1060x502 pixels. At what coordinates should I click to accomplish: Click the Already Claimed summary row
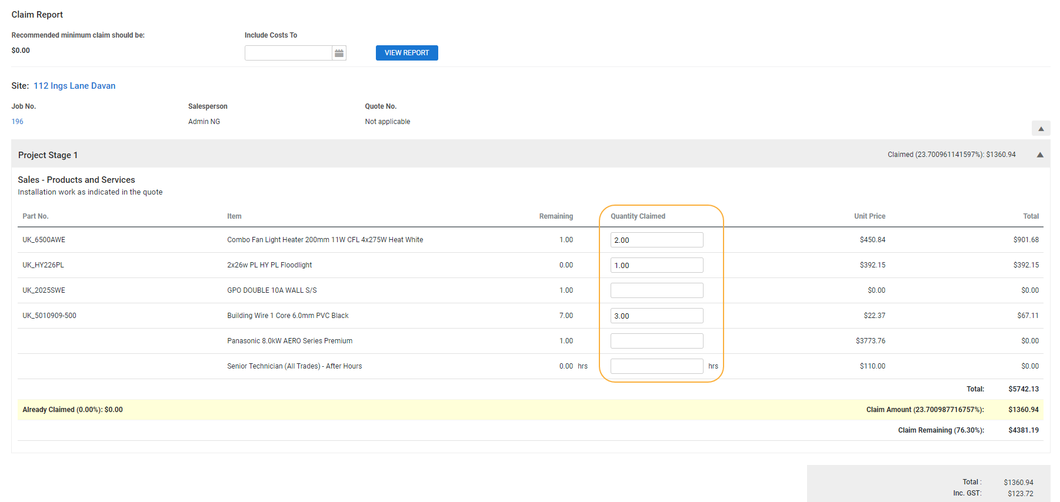72,410
